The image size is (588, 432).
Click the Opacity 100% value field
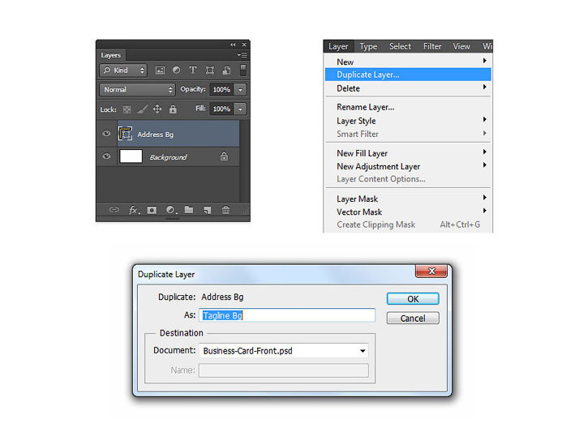[x=221, y=89]
